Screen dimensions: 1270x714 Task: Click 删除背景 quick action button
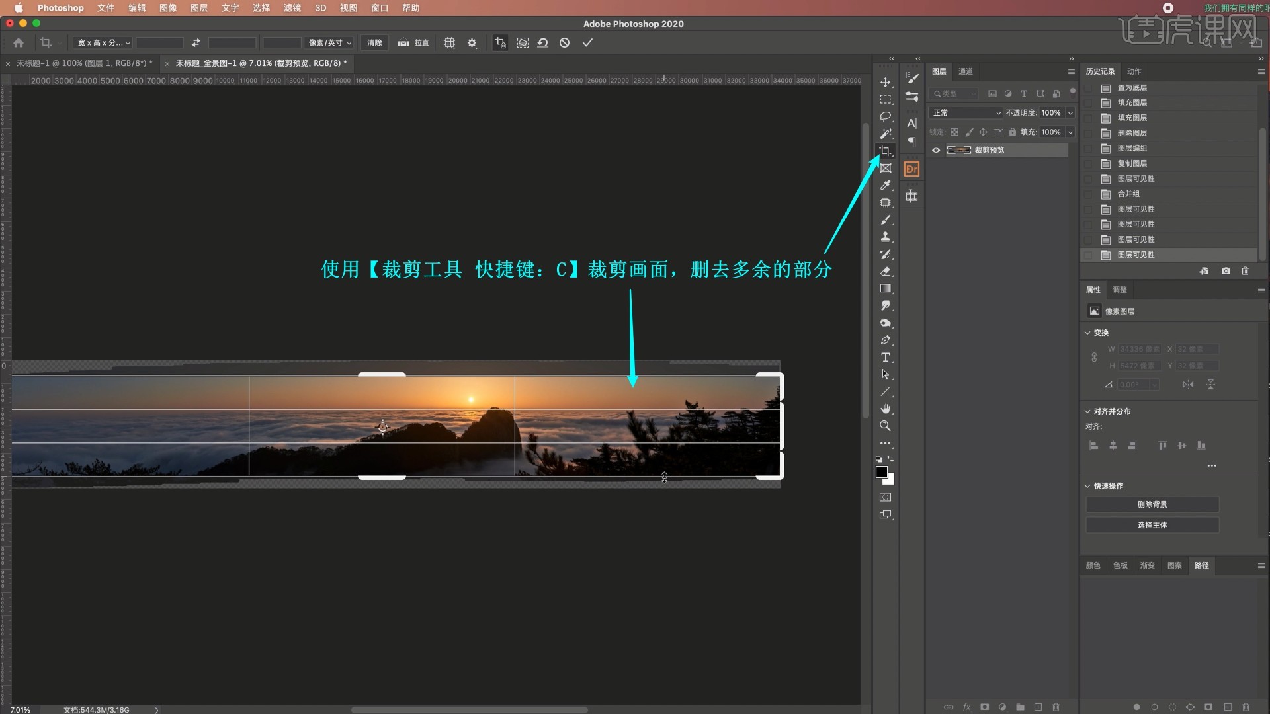coord(1152,504)
